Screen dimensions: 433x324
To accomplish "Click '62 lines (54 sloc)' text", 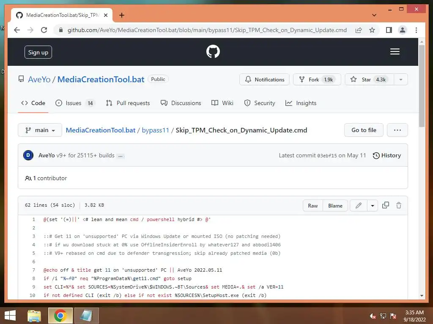I will (50, 205).
